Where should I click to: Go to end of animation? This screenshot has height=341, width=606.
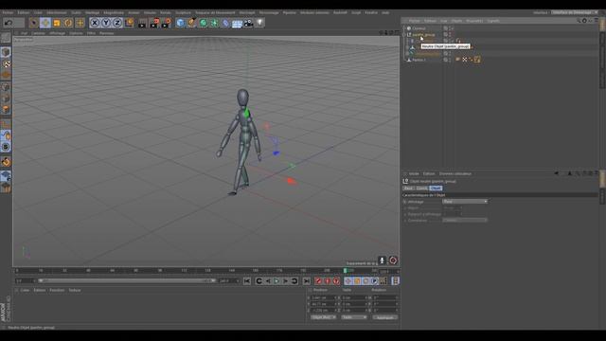(x=307, y=281)
